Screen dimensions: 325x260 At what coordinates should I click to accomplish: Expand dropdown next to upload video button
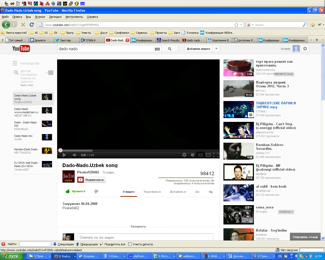216,49
